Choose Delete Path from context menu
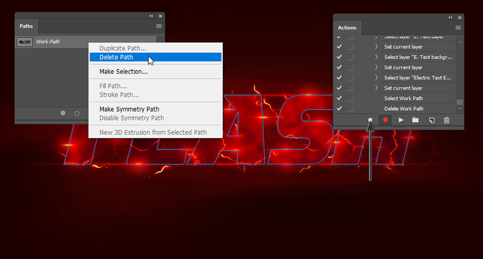483x259 pixels. pyautogui.click(x=116, y=57)
